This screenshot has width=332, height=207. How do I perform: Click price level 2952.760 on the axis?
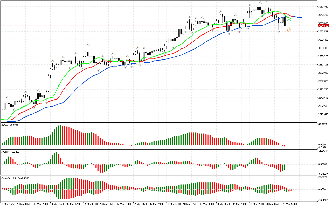(x=324, y=89)
